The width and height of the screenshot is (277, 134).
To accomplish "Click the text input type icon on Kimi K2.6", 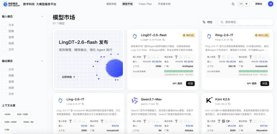I will pos(219,121).
